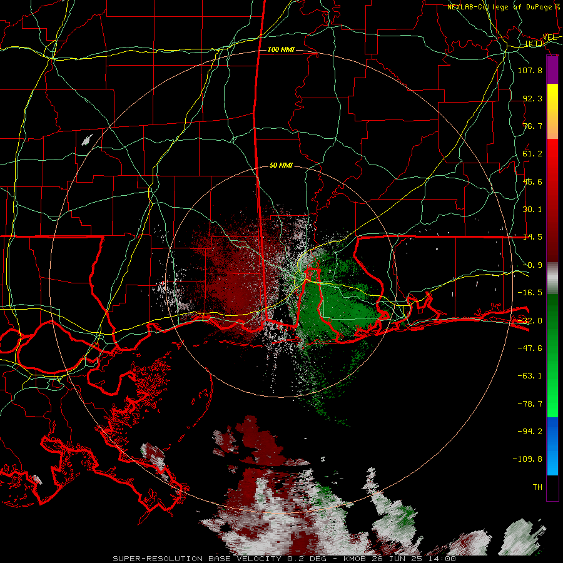Click the -78.7 scale label
This screenshot has width=563, height=563.
click(530, 404)
